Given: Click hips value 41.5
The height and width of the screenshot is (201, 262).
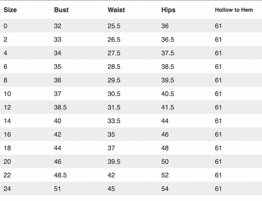Looking at the screenshot, I should (x=168, y=107).
